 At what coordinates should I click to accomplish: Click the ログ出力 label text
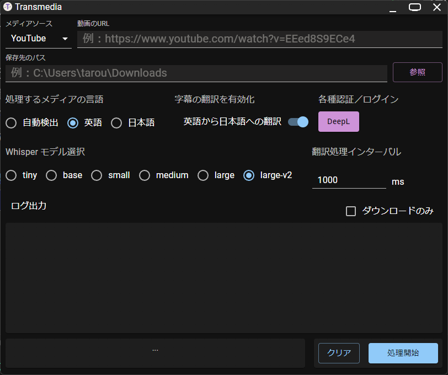(29, 206)
